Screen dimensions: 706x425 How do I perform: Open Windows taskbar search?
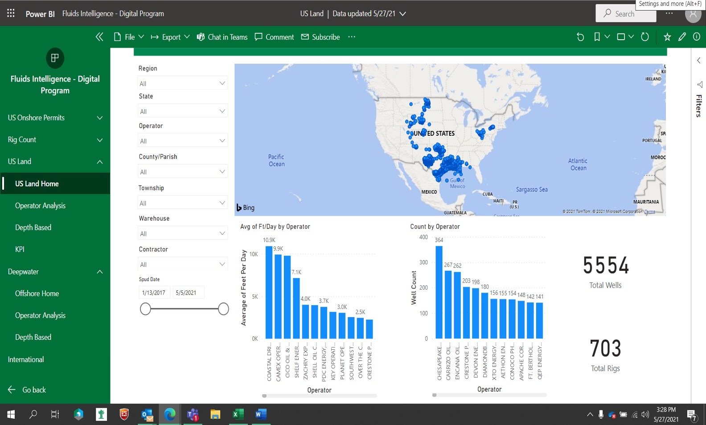(33, 415)
